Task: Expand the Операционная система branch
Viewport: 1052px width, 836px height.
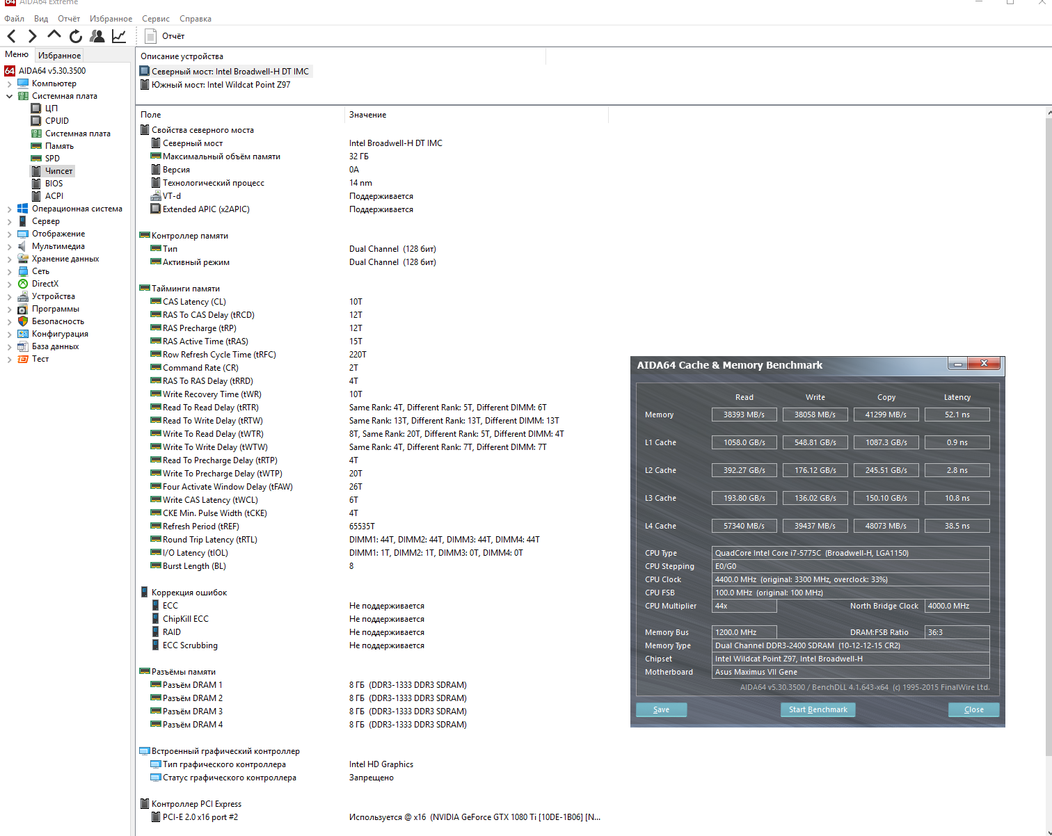Action: pyautogui.click(x=9, y=209)
